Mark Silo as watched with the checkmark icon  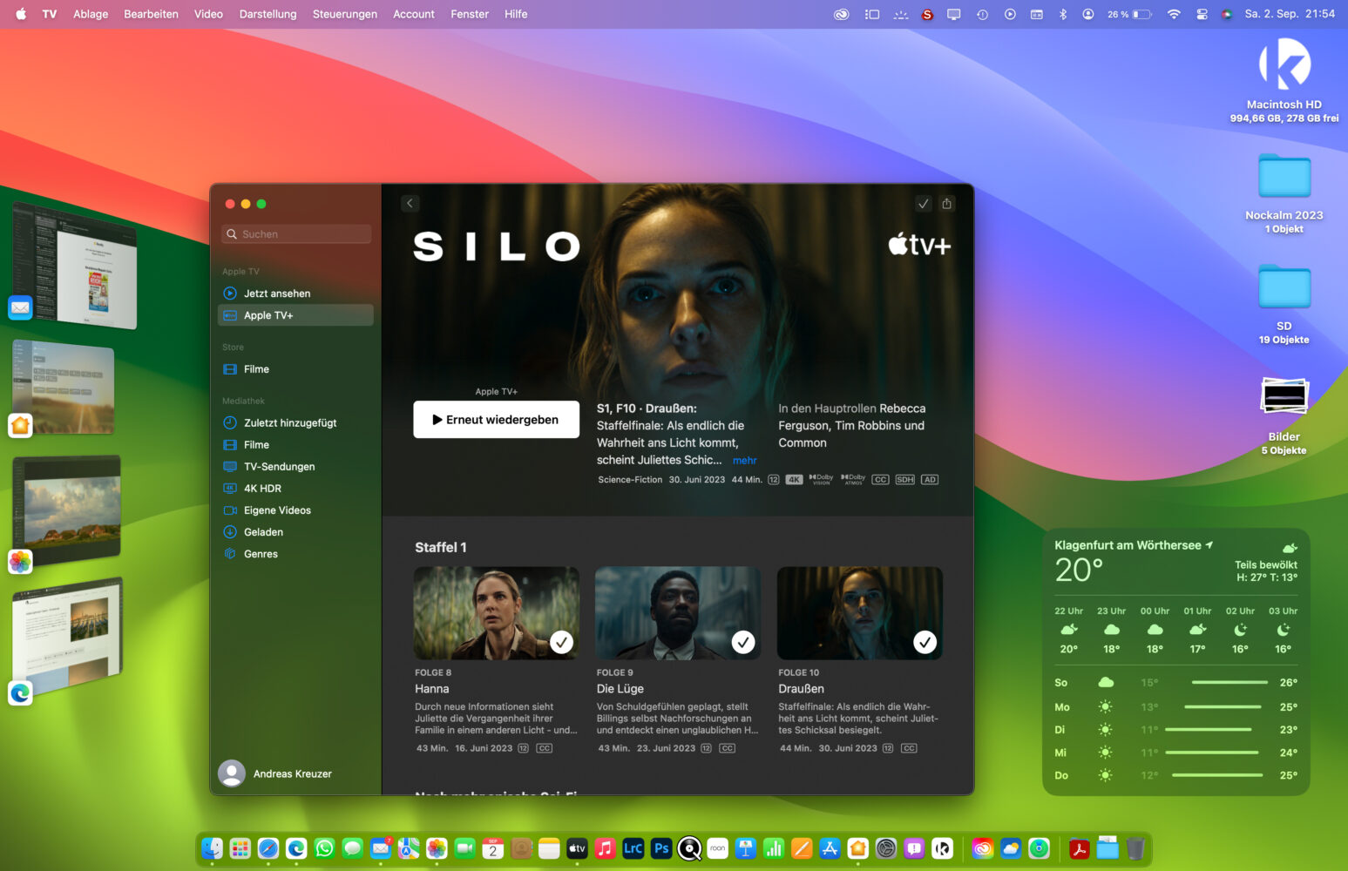point(924,204)
